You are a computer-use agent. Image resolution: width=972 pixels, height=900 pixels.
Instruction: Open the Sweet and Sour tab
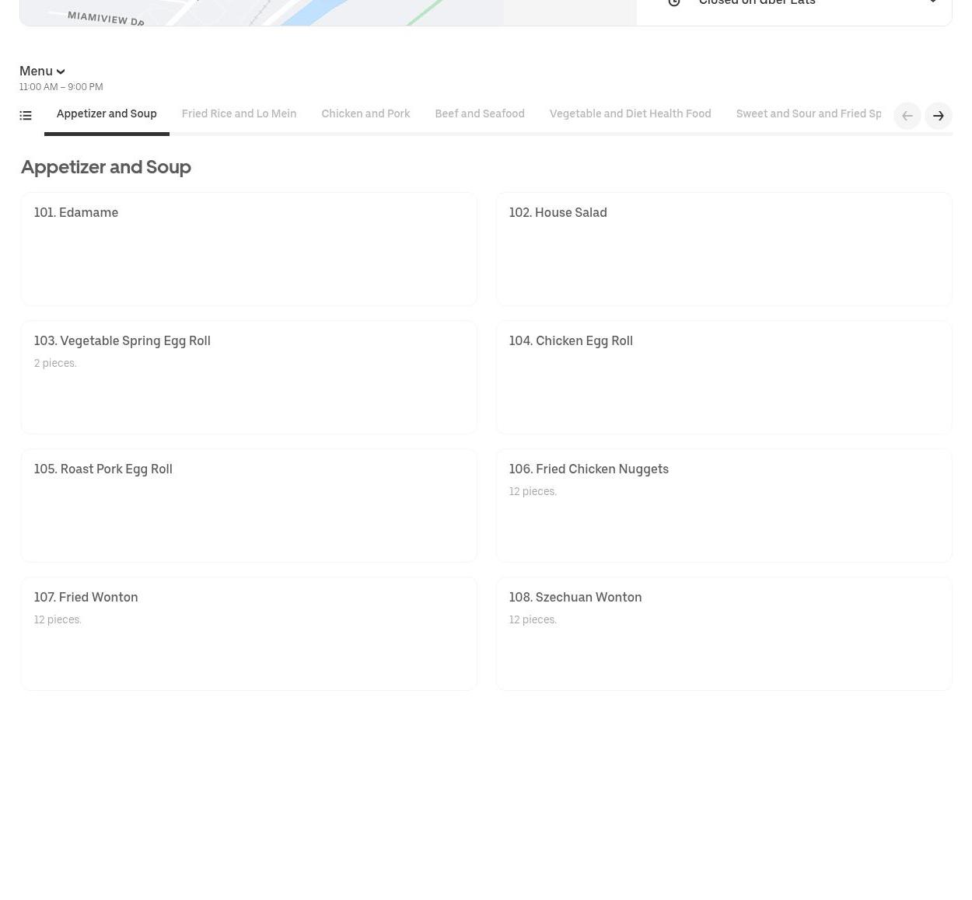(x=808, y=114)
